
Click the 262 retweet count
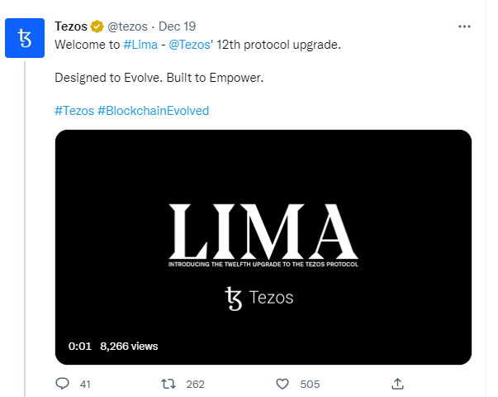(196, 385)
